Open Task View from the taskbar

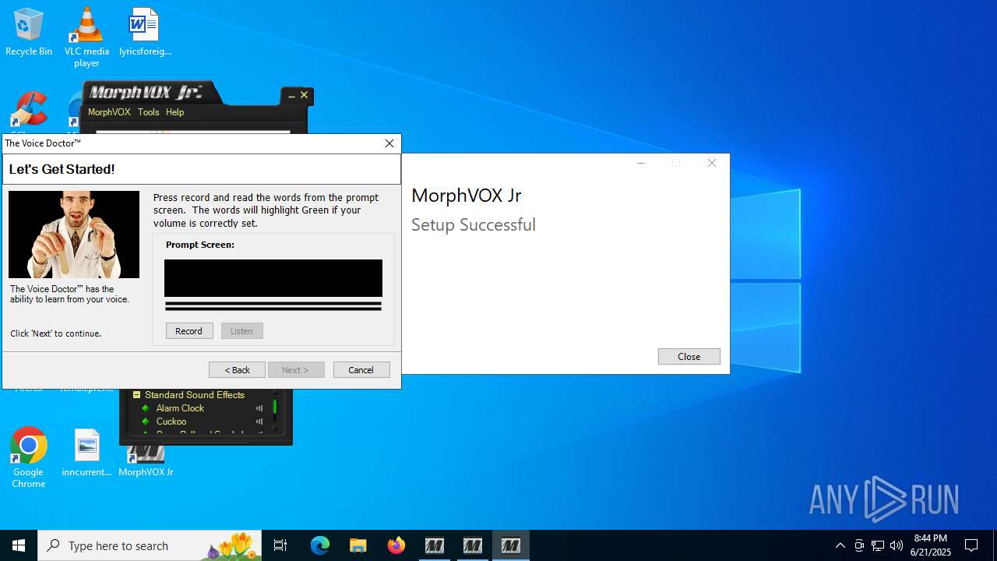(280, 545)
